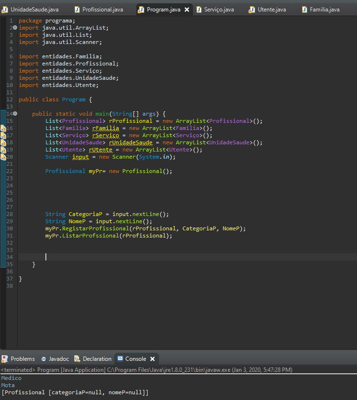
Task: Click 'package programa;' on line 1
Action: tap(47, 21)
